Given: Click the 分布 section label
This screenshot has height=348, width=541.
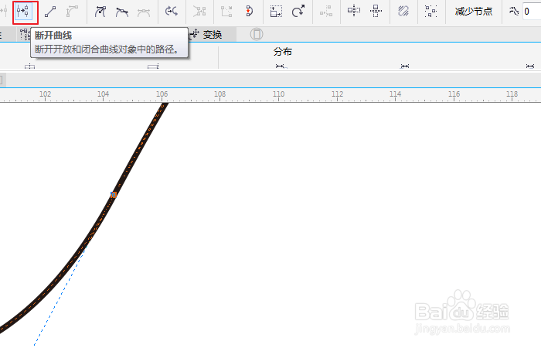Looking at the screenshot, I should tap(283, 52).
